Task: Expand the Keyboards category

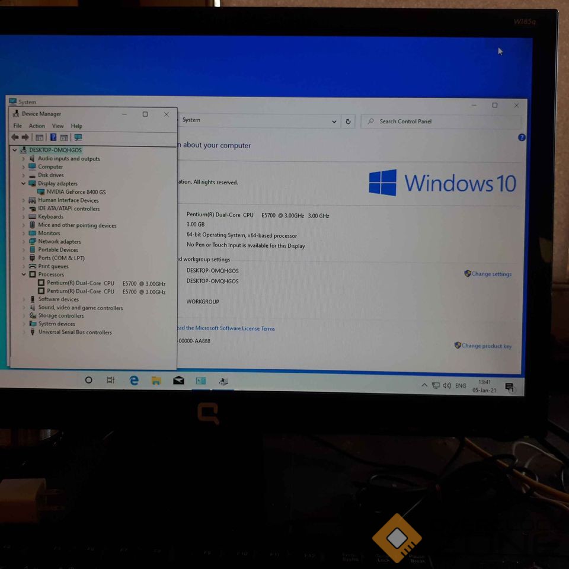Action: coord(23,217)
